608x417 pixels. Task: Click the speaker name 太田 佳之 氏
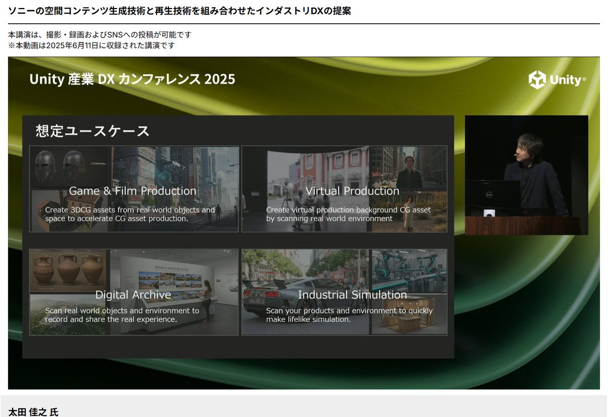(x=33, y=411)
